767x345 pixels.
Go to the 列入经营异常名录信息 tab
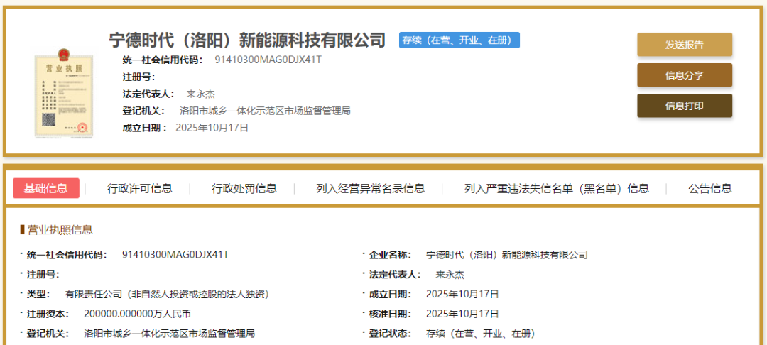(370, 188)
